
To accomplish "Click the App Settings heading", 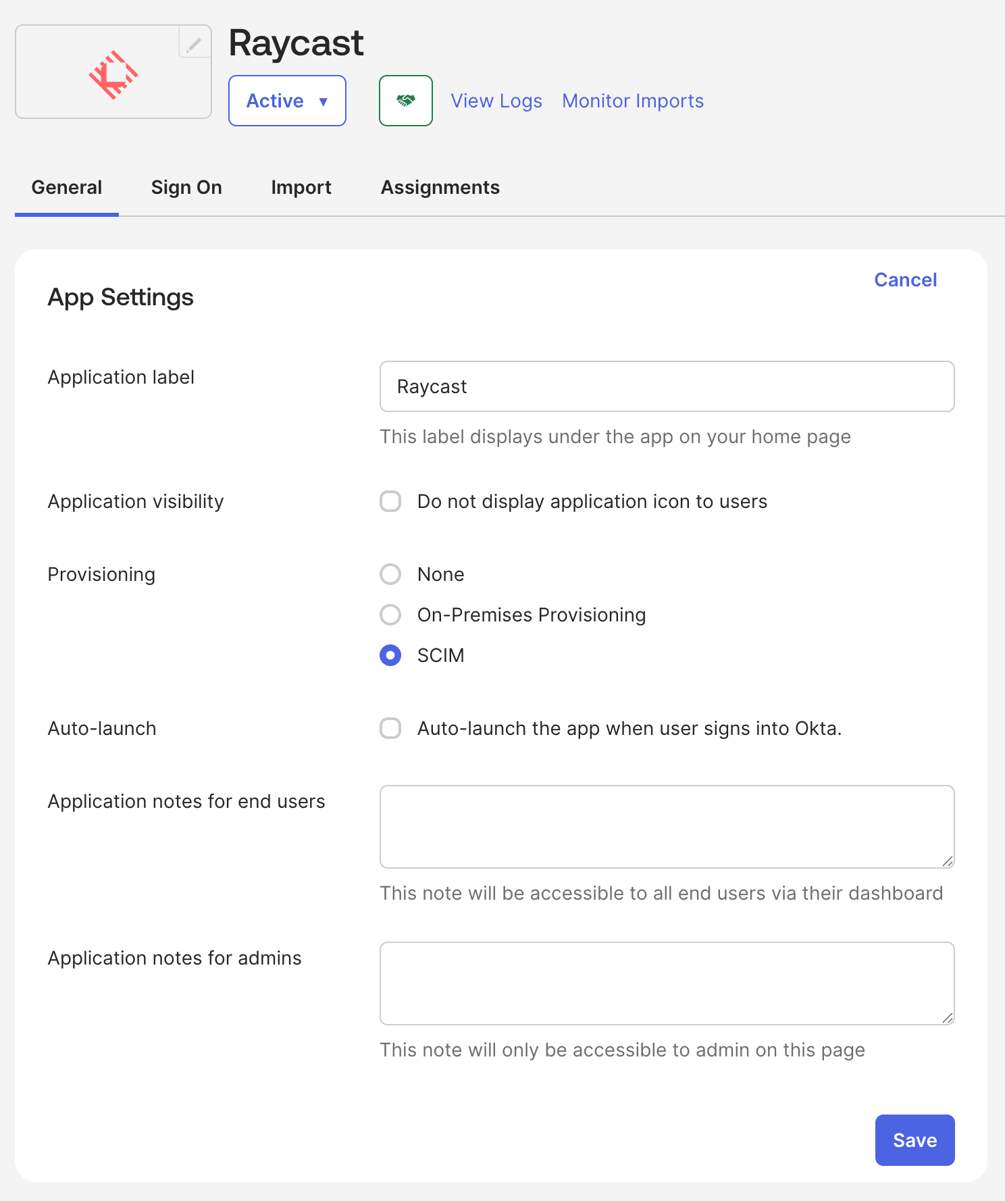I will [x=121, y=297].
